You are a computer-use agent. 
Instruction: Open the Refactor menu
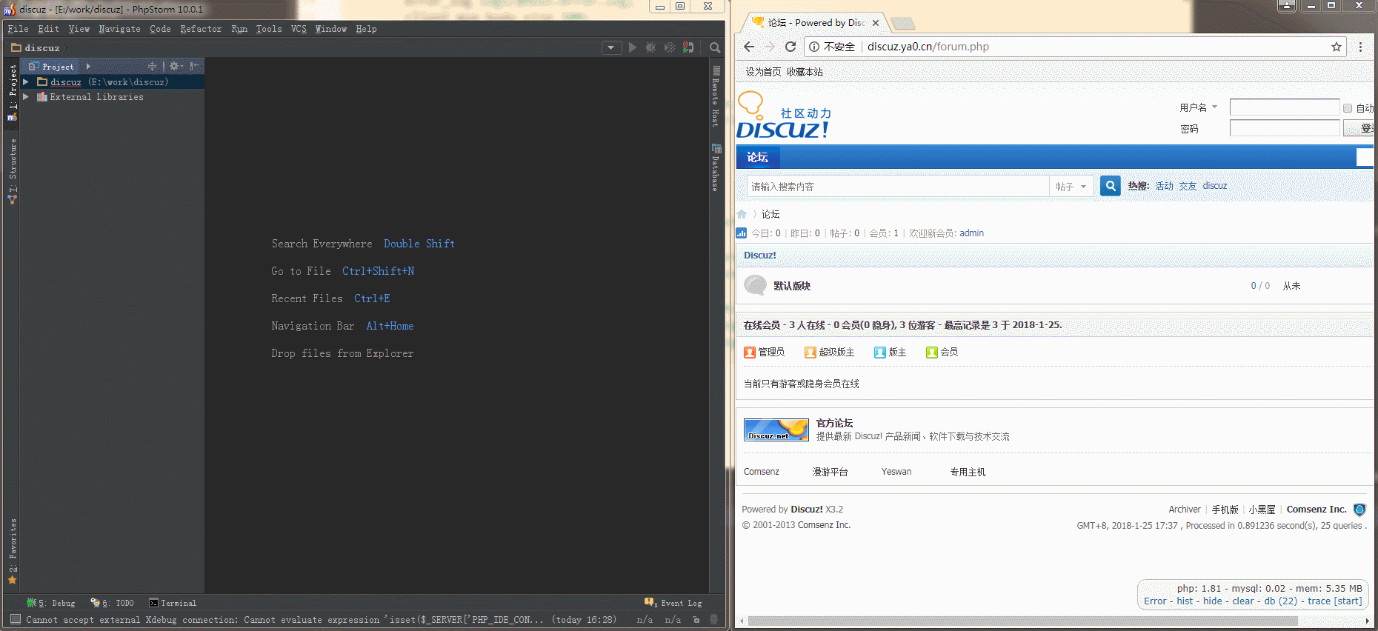click(x=201, y=29)
